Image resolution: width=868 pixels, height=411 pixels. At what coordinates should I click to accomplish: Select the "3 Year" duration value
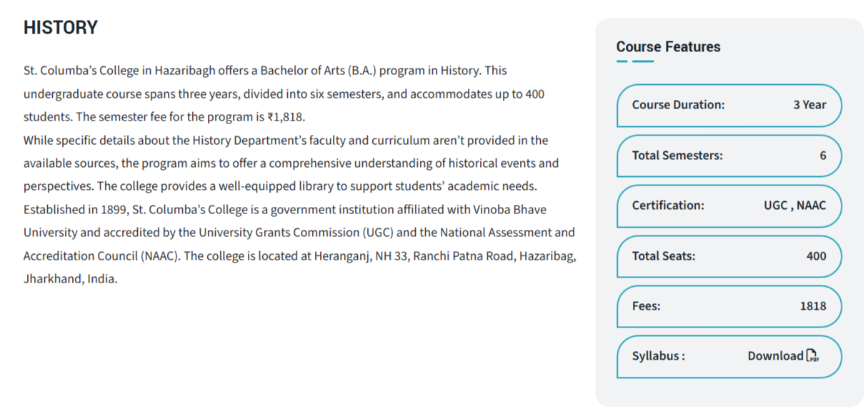[809, 105]
